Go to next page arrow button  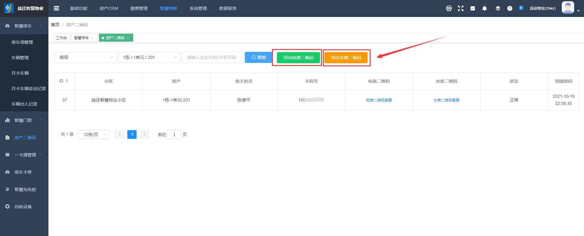click(x=144, y=135)
